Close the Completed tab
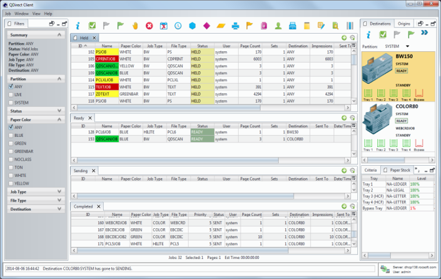Screen dimensions: 441x279 [x=99, y=206]
